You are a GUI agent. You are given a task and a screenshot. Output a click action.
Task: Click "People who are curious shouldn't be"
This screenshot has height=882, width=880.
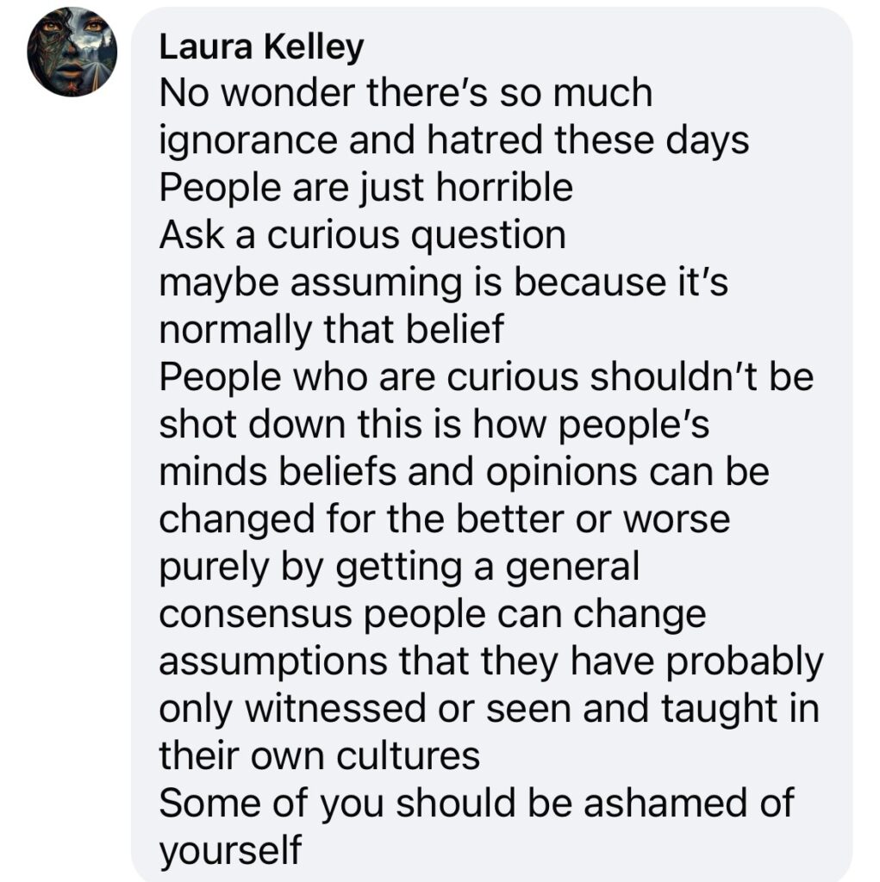pos(486,377)
